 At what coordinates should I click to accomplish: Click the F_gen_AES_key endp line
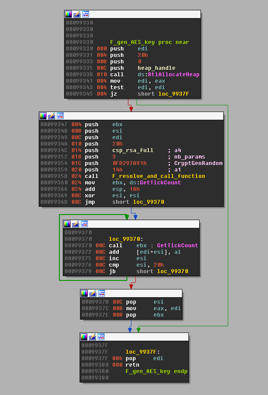[156, 371]
